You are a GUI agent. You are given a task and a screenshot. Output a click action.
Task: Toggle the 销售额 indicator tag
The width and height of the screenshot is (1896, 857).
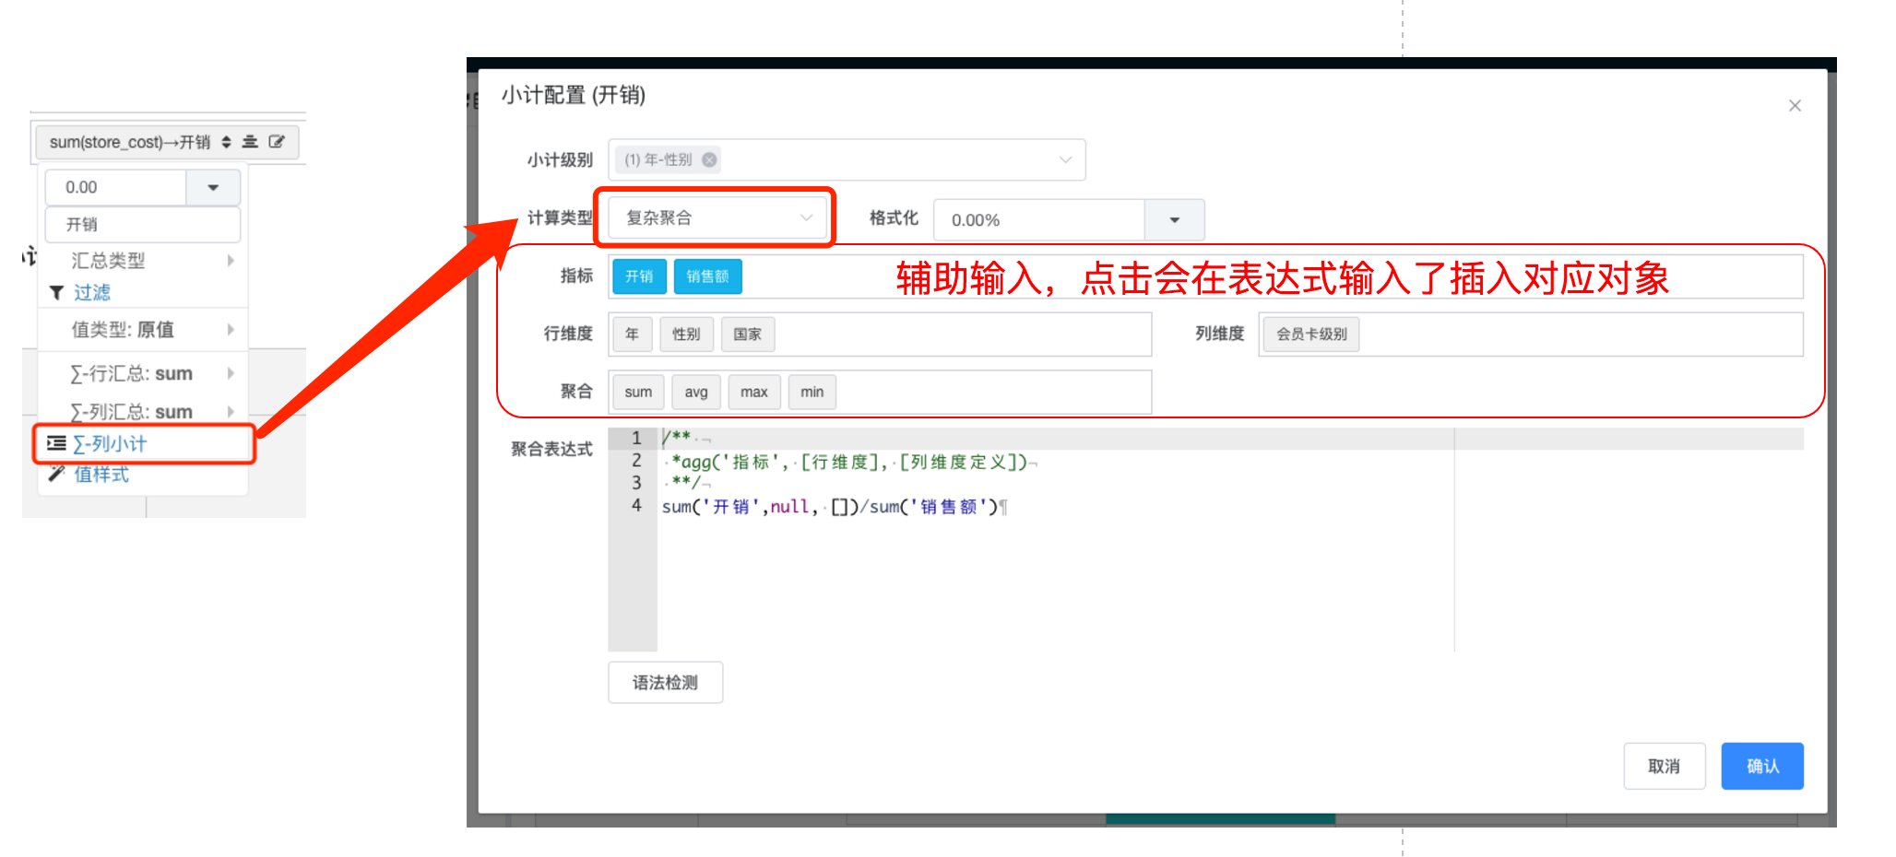[x=707, y=276]
